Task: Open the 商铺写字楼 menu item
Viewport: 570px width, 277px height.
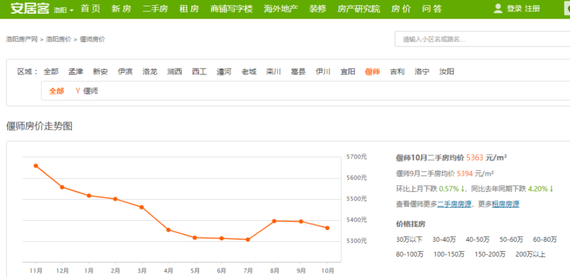Action: tap(231, 9)
